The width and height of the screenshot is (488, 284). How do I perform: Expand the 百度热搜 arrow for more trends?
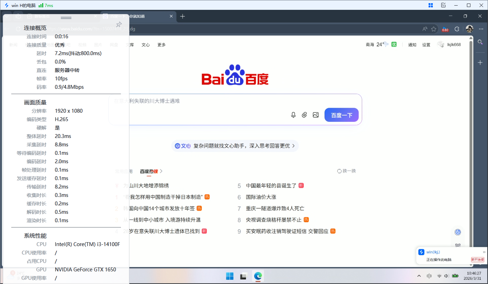161,171
